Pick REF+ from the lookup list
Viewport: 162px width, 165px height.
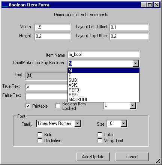click(103, 95)
